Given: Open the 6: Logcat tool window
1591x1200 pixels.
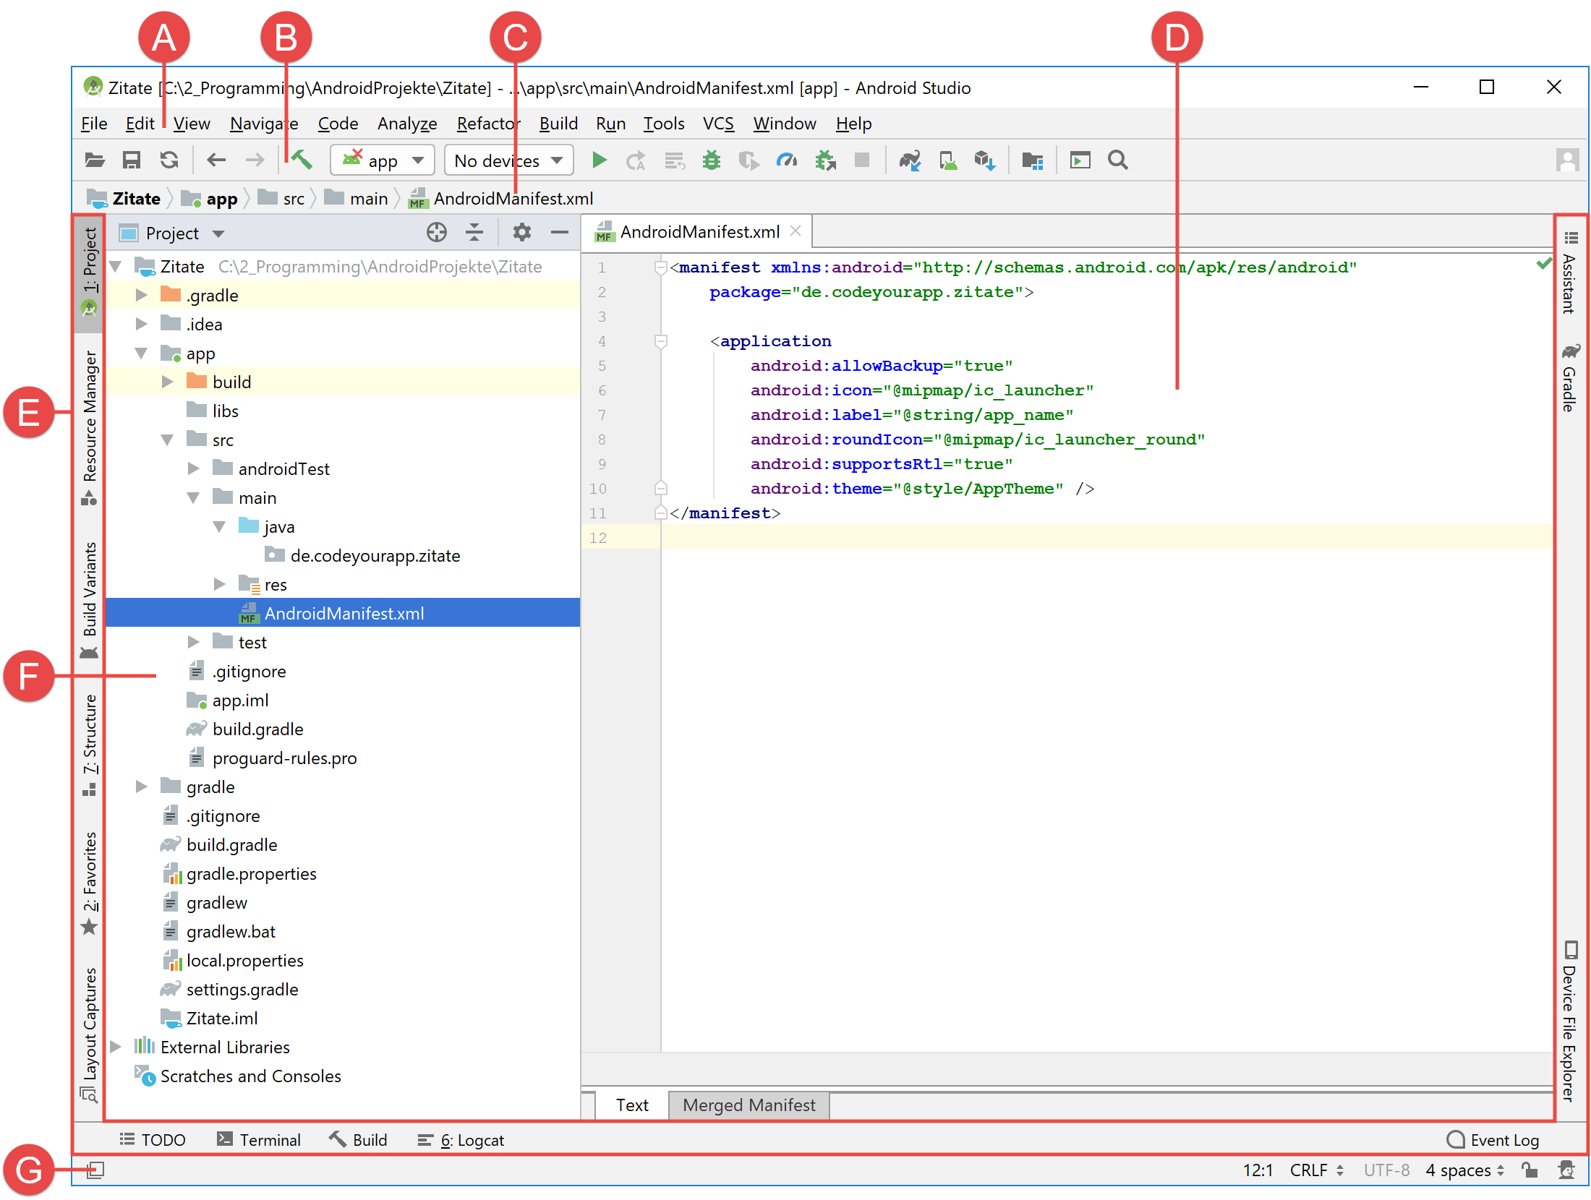Looking at the screenshot, I should [461, 1140].
